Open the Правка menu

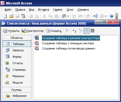click(20, 10)
